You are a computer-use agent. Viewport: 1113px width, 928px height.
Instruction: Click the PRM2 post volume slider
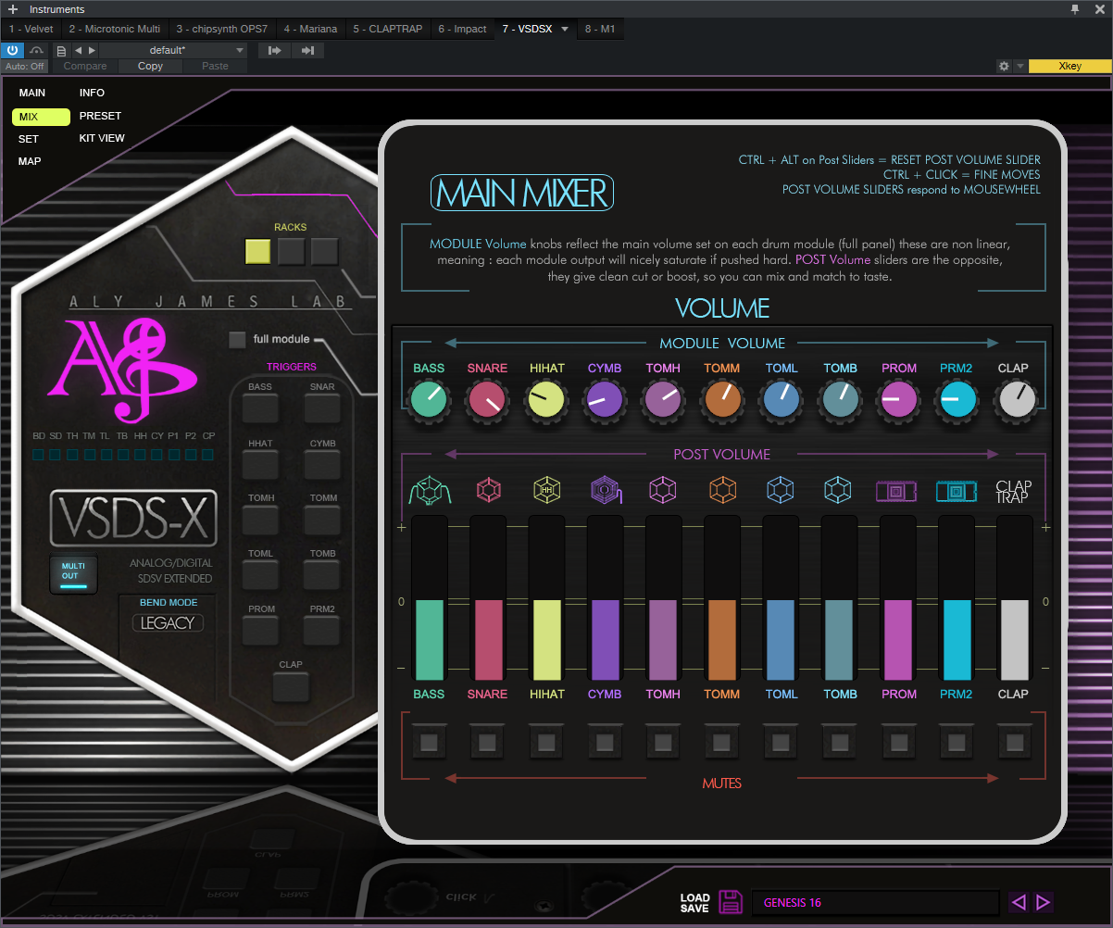click(956, 599)
